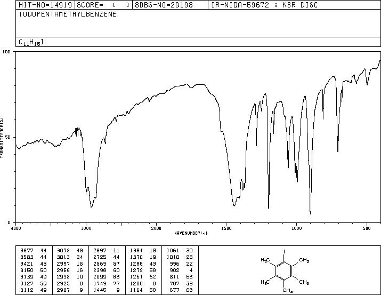Click the 2000 x-axis tick label

[x=156, y=228]
